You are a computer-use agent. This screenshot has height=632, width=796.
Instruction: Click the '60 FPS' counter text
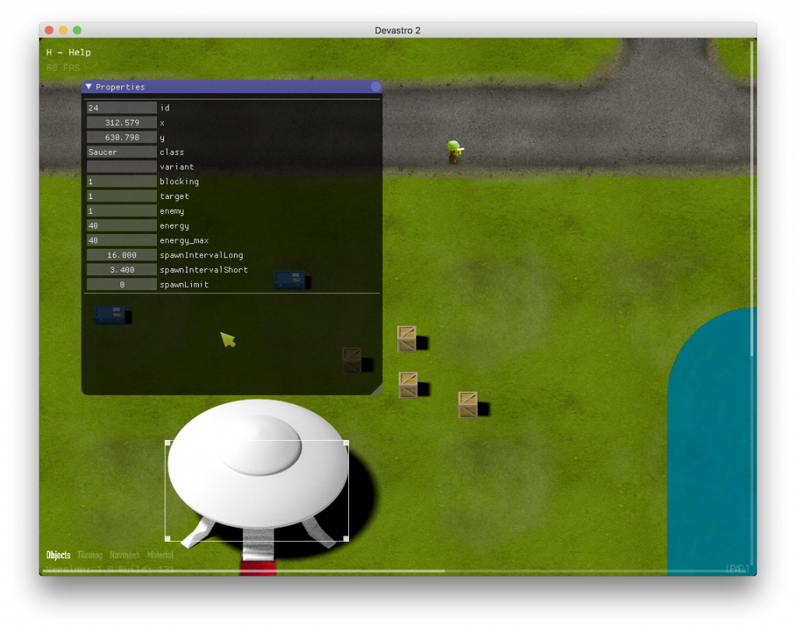tap(63, 68)
